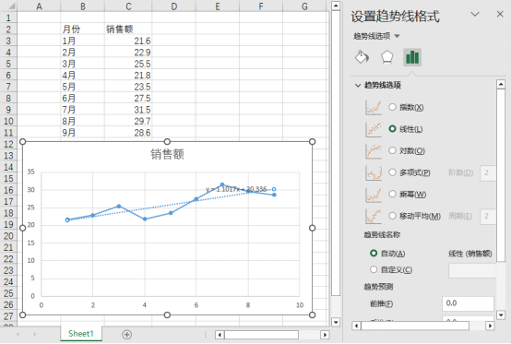The width and height of the screenshot is (511, 344).
Task: Select trendline equation label on chart
Action: (x=236, y=189)
